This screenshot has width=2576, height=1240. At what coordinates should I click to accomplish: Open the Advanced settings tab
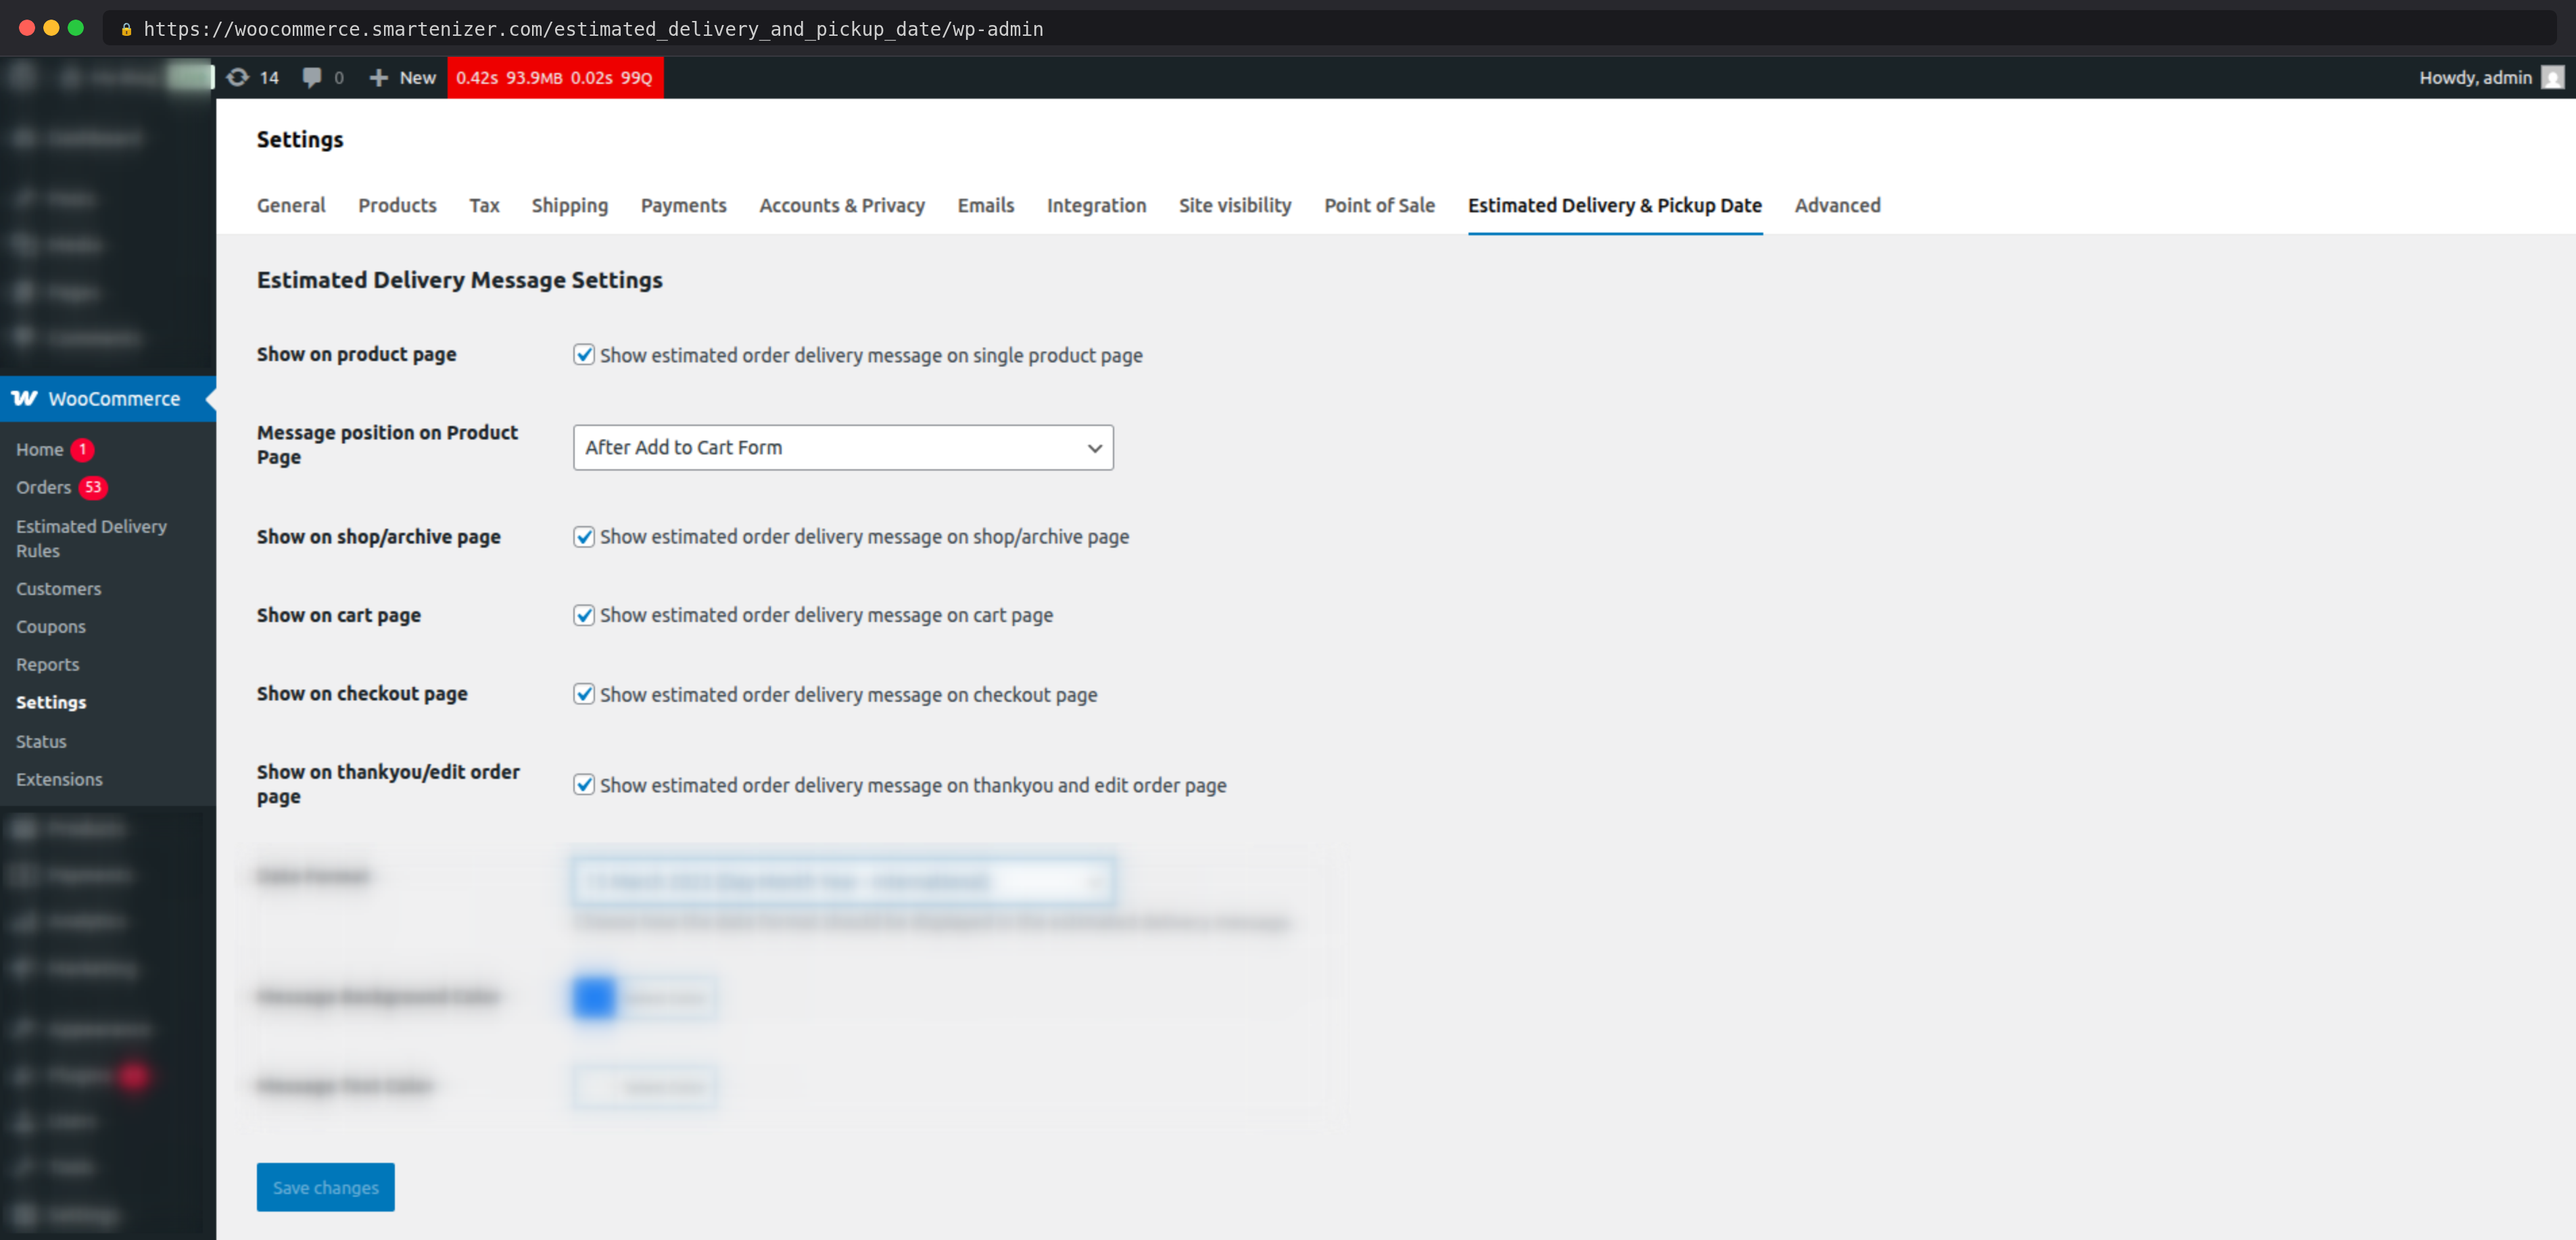1836,205
